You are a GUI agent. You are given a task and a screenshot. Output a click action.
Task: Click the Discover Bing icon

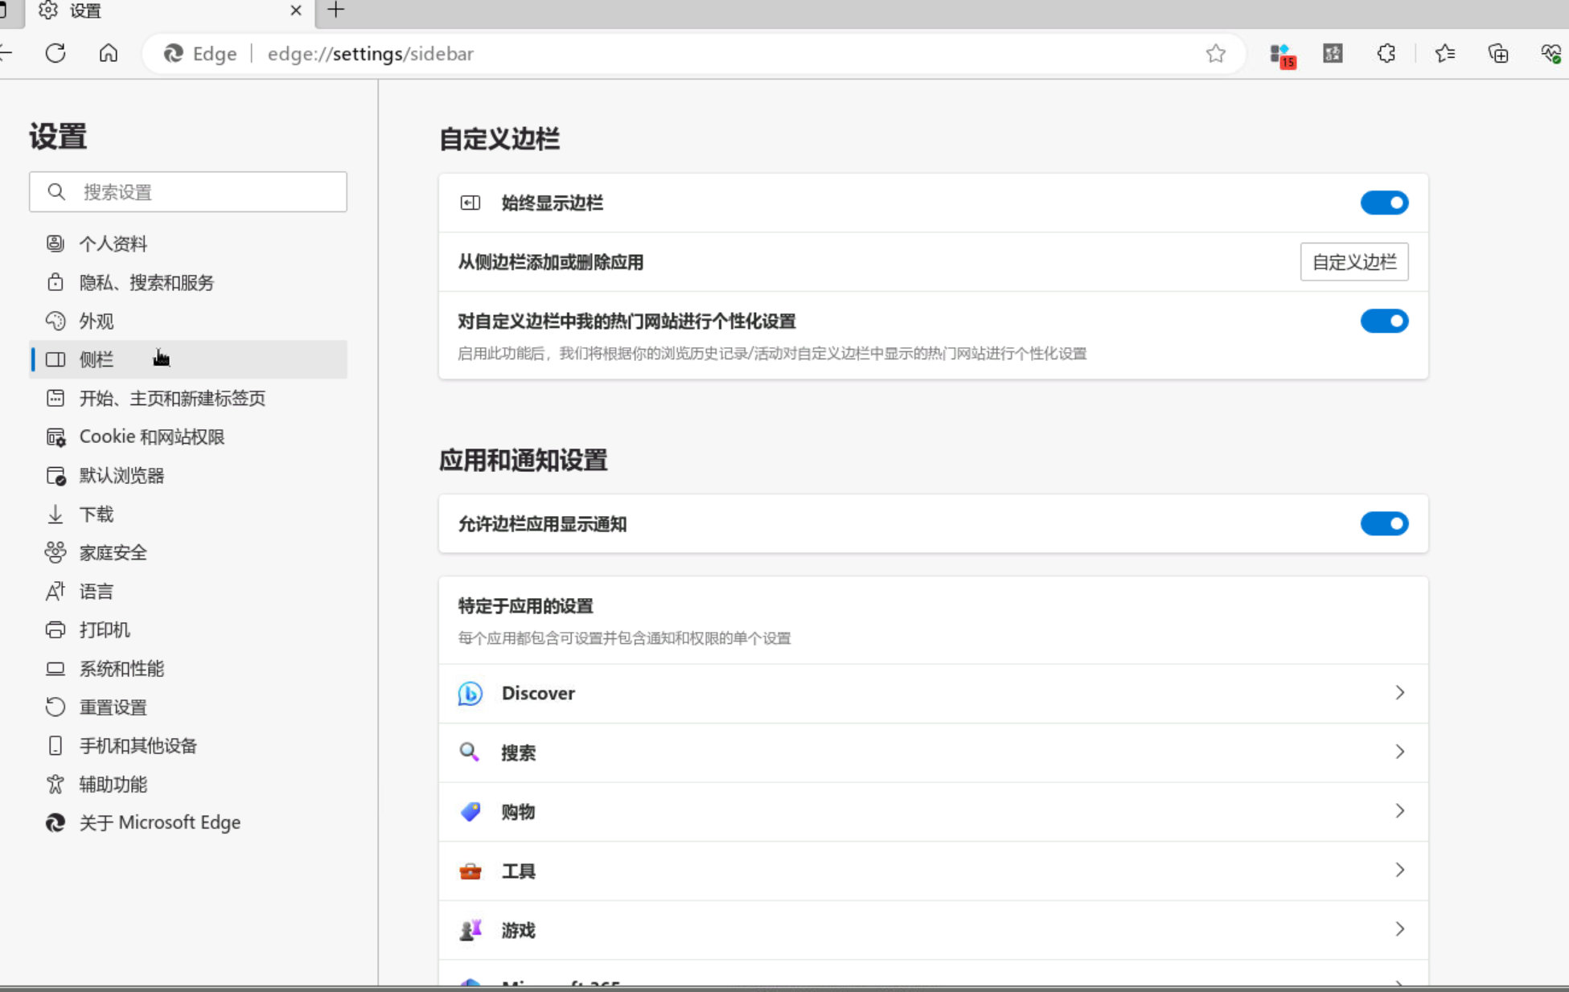pos(470,693)
